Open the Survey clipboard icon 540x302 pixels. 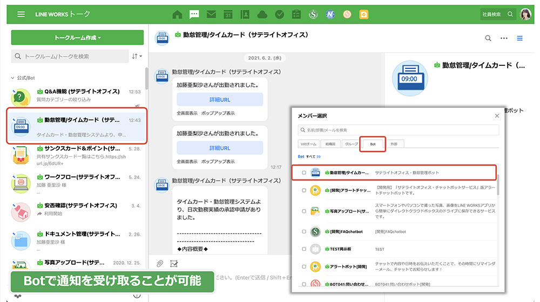[296, 14]
